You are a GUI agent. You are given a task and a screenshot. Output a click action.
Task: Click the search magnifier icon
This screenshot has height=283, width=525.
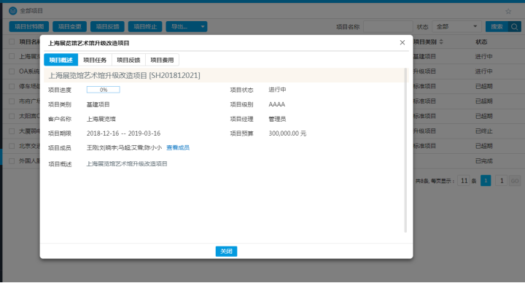[515, 26]
